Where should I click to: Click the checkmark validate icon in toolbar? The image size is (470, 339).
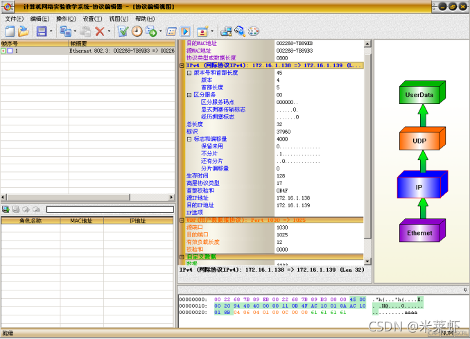123,31
